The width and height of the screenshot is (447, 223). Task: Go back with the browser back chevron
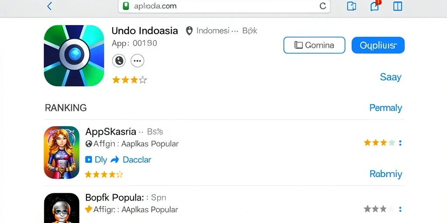click(x=49, y=6)
